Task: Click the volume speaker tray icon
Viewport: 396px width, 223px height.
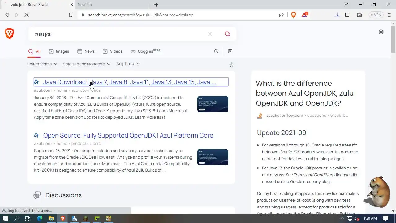Action: click(x=356, y=218)
